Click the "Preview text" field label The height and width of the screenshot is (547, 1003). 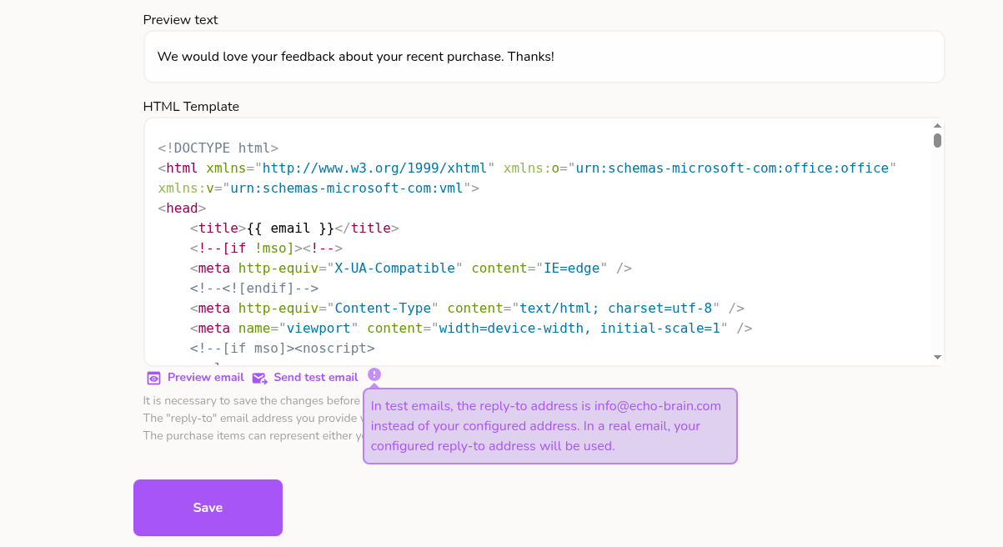tap(181, 19)
